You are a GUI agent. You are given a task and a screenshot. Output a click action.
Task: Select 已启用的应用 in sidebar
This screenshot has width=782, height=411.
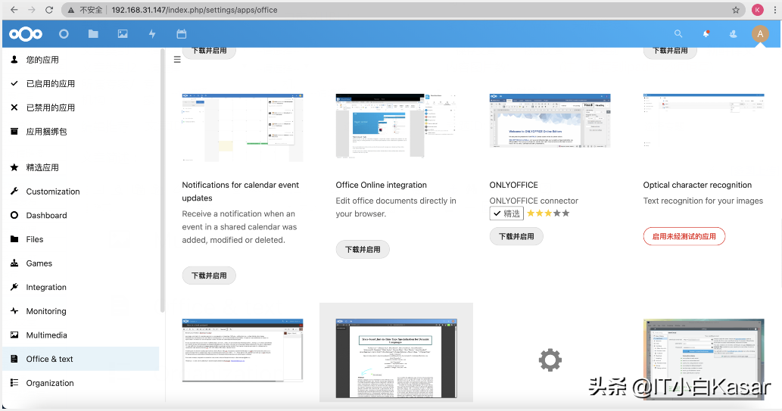coord(81,84)
